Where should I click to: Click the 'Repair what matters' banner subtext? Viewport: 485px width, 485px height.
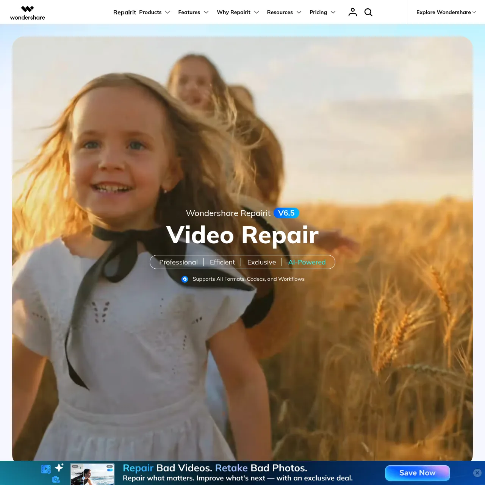[x=238, y=478]
